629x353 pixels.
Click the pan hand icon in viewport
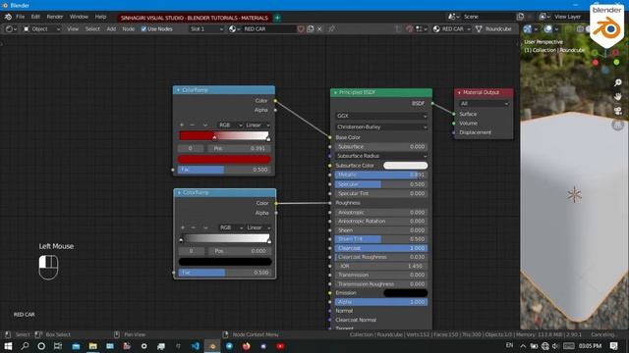[618, 96]
